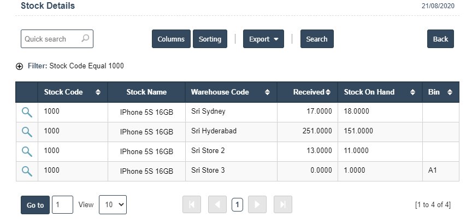Click into the Quick search field
This screenshot has height=223, width=466.
point(51,39)
